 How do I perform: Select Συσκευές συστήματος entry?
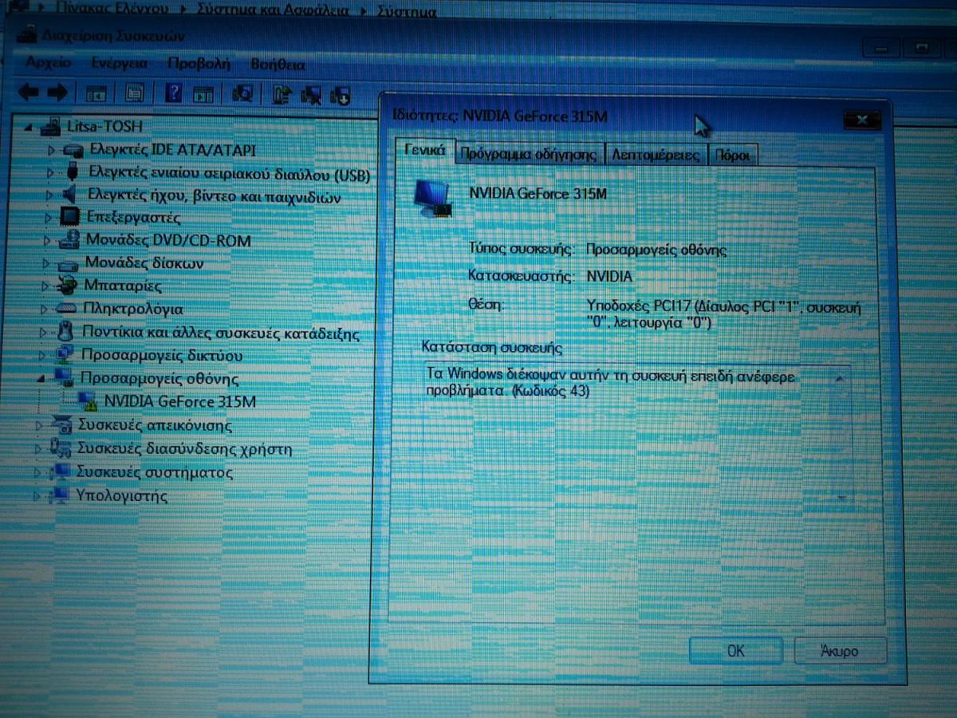click(x=154, y=472)
